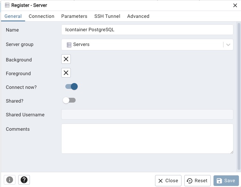Viewport: 241px width, 187px height.
Task: Select the Advanced tab
Action: pos(138,16)
